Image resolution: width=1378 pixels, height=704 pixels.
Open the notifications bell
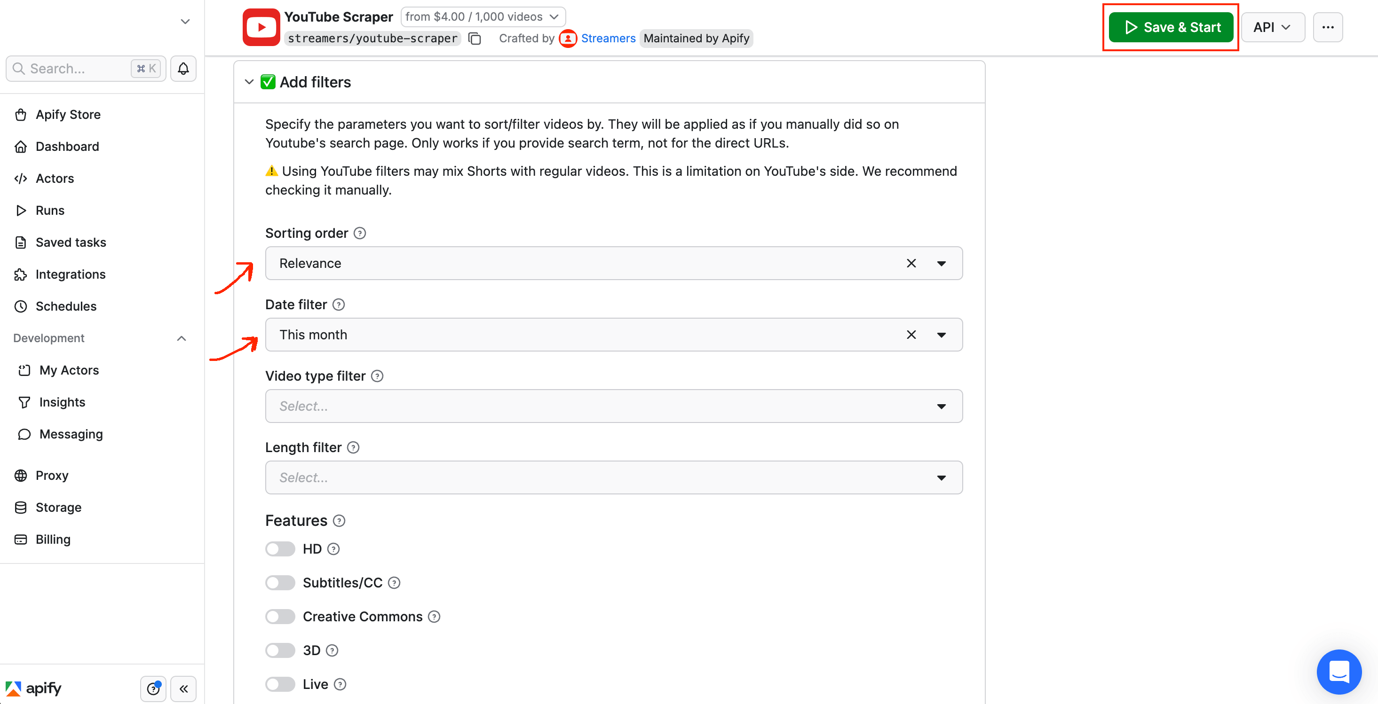click(183, 69)
